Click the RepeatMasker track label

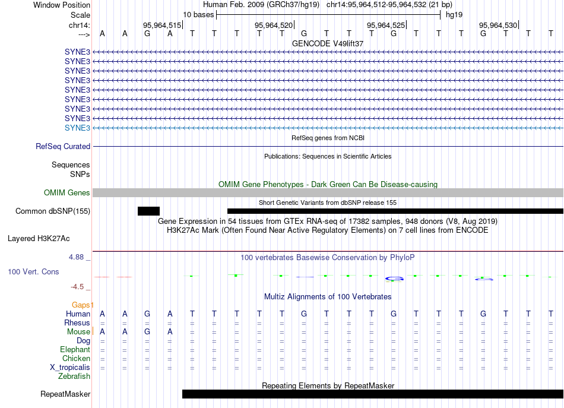point(65,394)
